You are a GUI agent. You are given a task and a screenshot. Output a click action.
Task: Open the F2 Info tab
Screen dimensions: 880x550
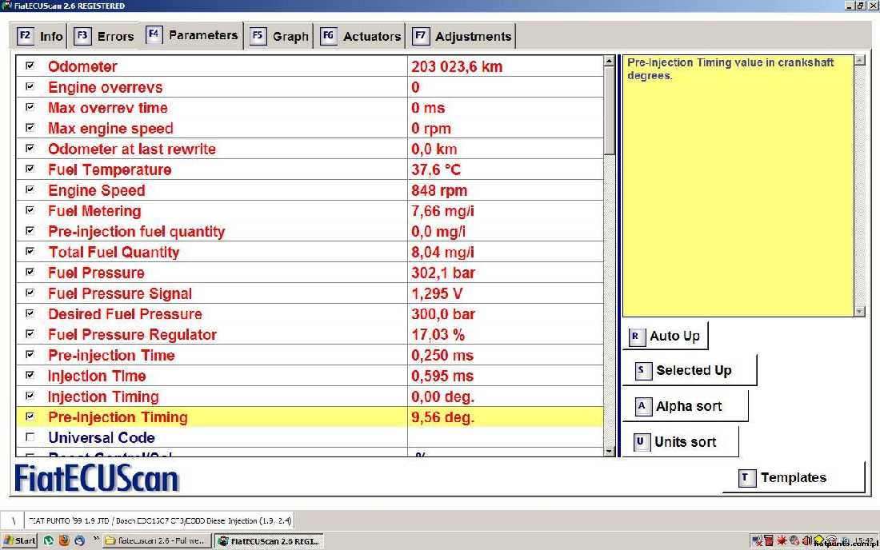(x=39, y=37)
